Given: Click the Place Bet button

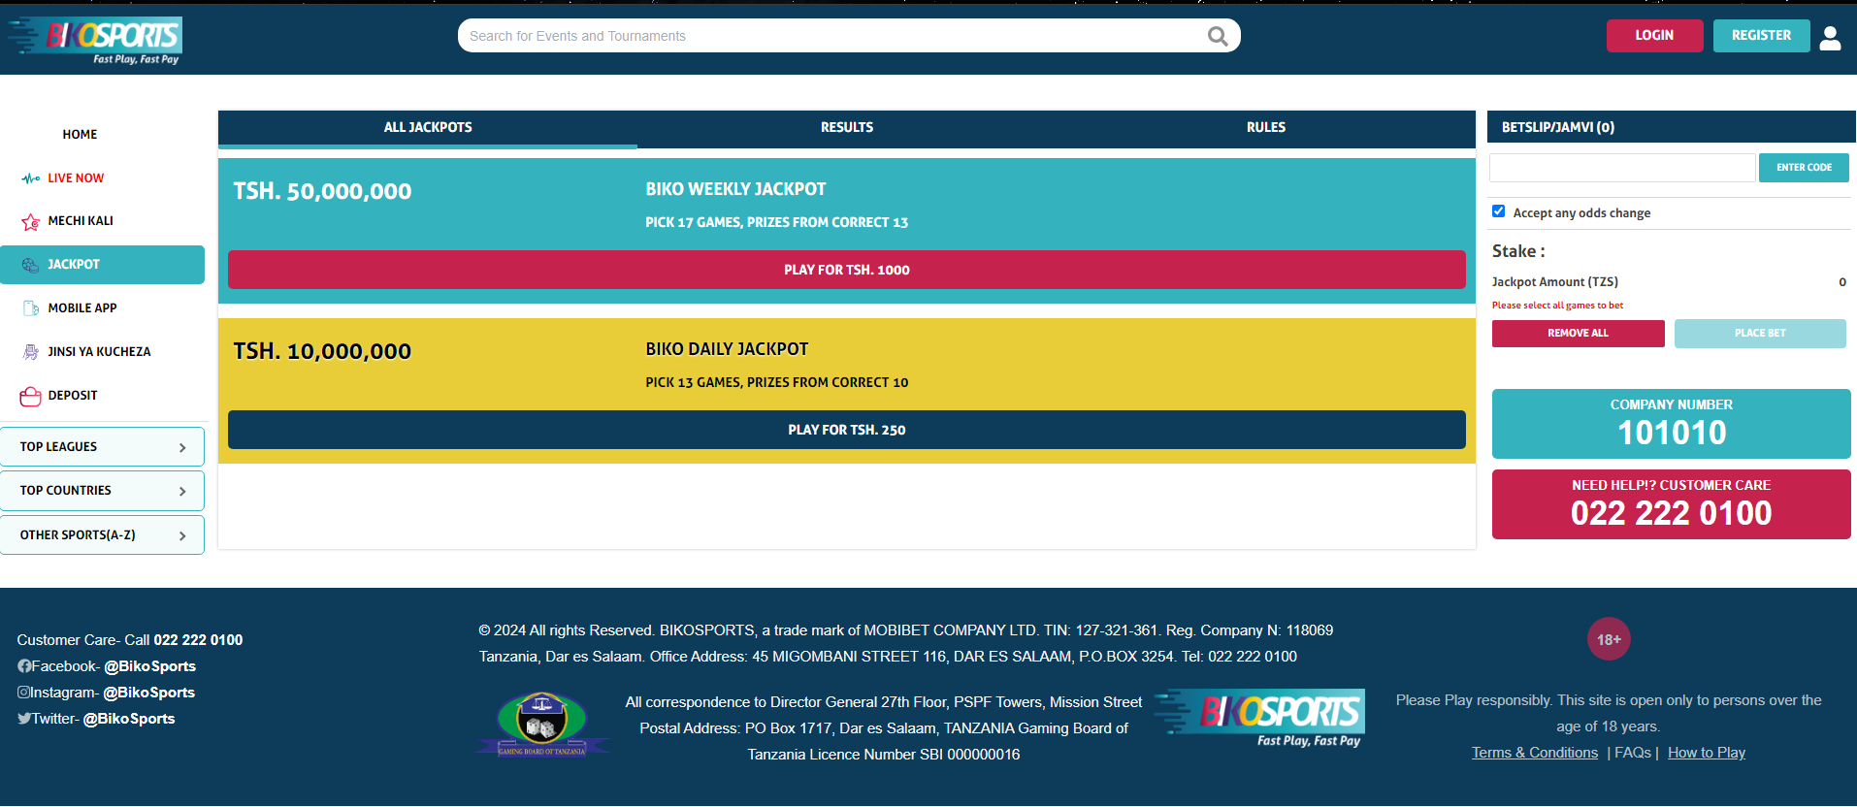Looking at the screenshot, I should tap(1760, 334).
